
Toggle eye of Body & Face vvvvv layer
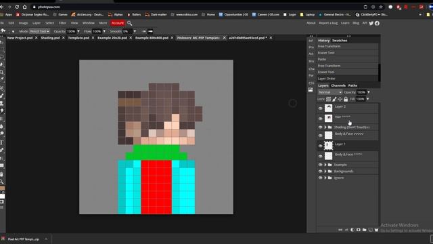click(320, 136)
